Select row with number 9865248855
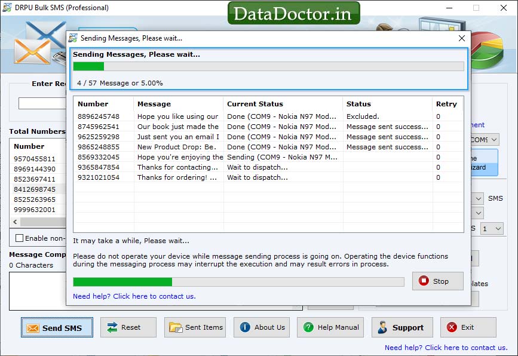The image size is (518, 356). coord(268,147)
